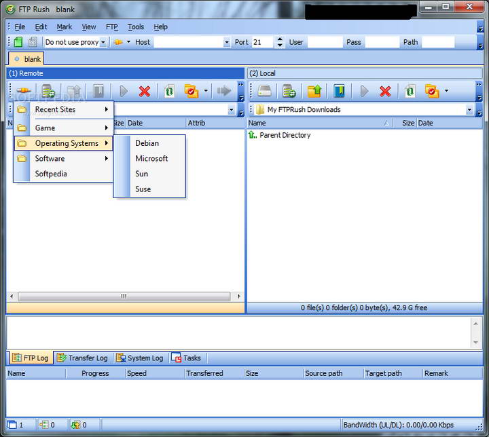
Task: Click the grayed right arrow transfer icon
Action: (x=224, y=91)
